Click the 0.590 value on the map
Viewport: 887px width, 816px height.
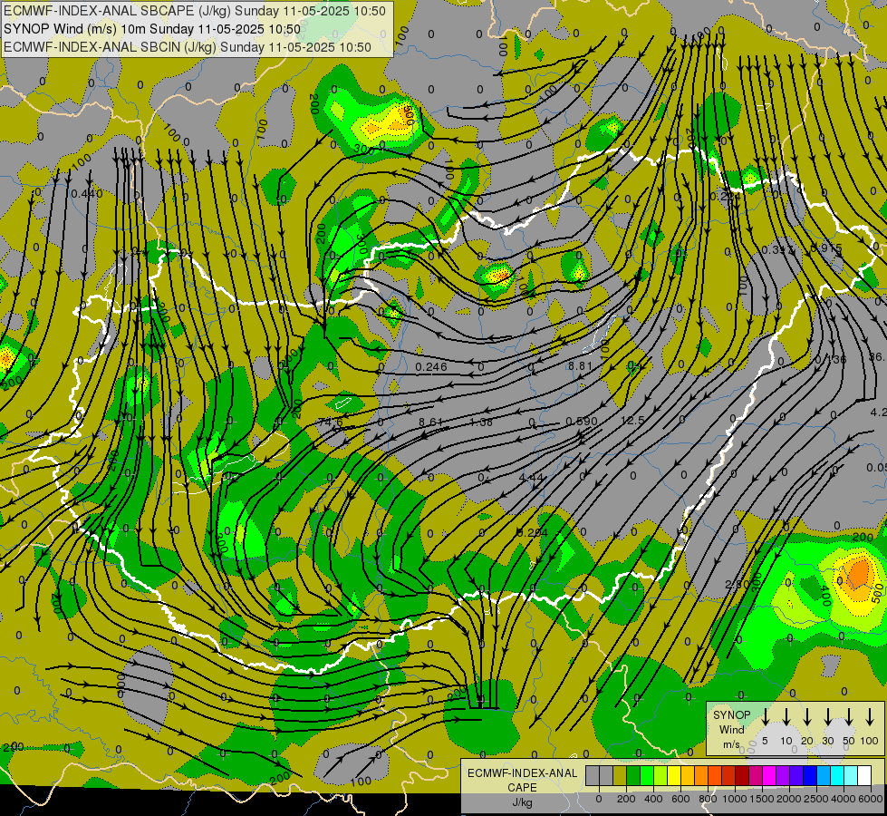[582, 422]
